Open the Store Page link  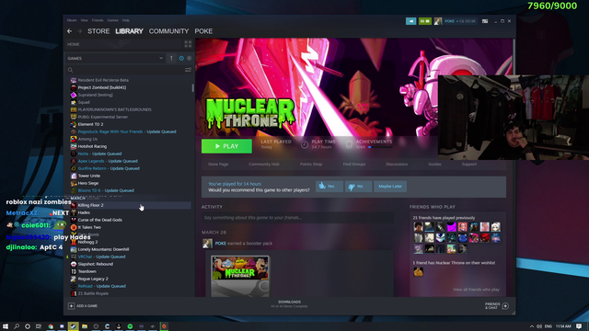click(218, 164)
